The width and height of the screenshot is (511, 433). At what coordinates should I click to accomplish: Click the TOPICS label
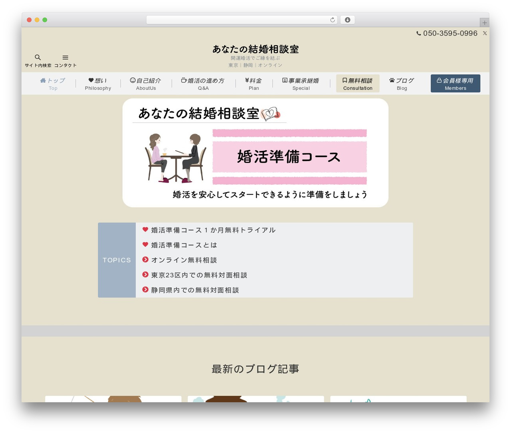point(117,260)
